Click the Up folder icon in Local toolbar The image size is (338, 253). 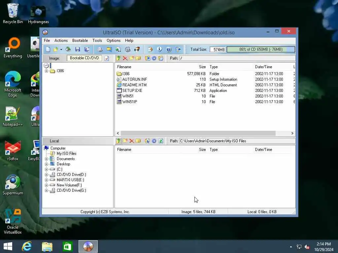(x=118, y=141)
